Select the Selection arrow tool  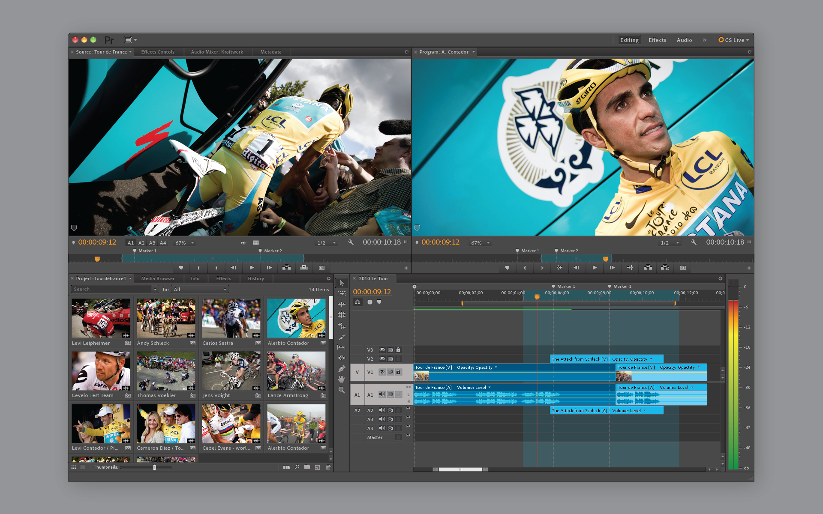(x=342, y=283)
